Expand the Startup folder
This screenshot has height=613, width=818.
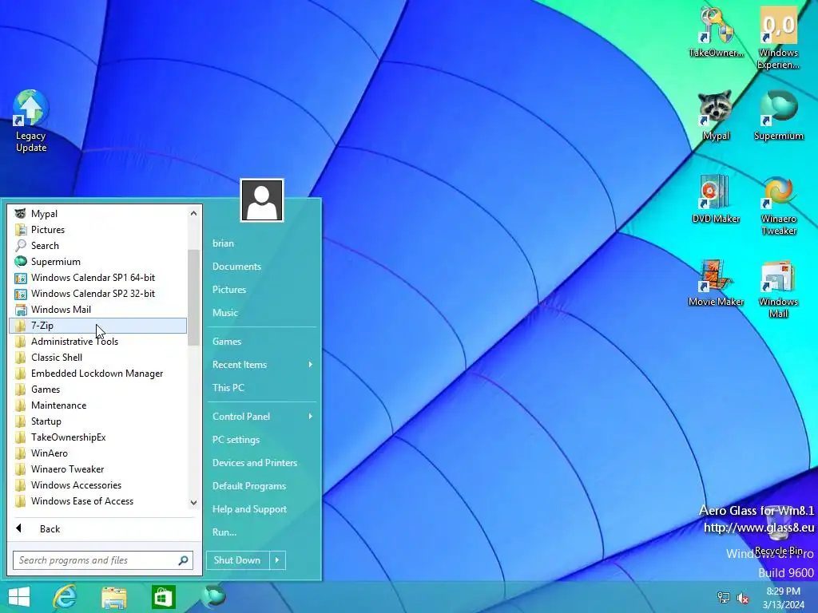click(98, 421)
